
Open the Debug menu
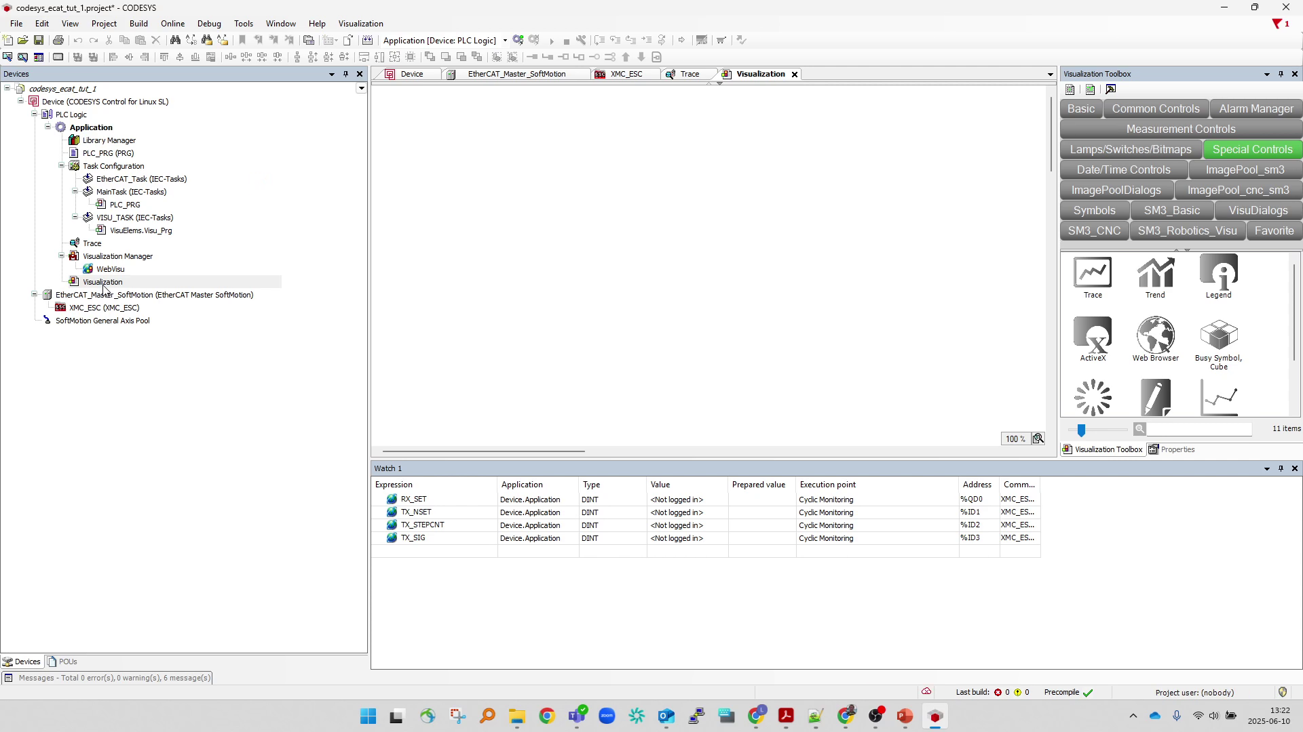point(208,23)
